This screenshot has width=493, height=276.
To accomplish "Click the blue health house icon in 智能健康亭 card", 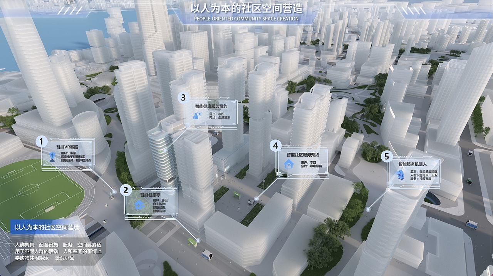I will point(139,204).
